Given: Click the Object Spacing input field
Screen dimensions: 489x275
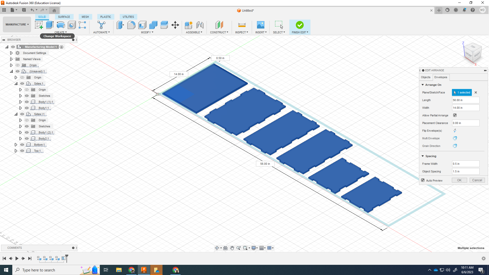Looking at the screenshot, I should click(465, 171).
